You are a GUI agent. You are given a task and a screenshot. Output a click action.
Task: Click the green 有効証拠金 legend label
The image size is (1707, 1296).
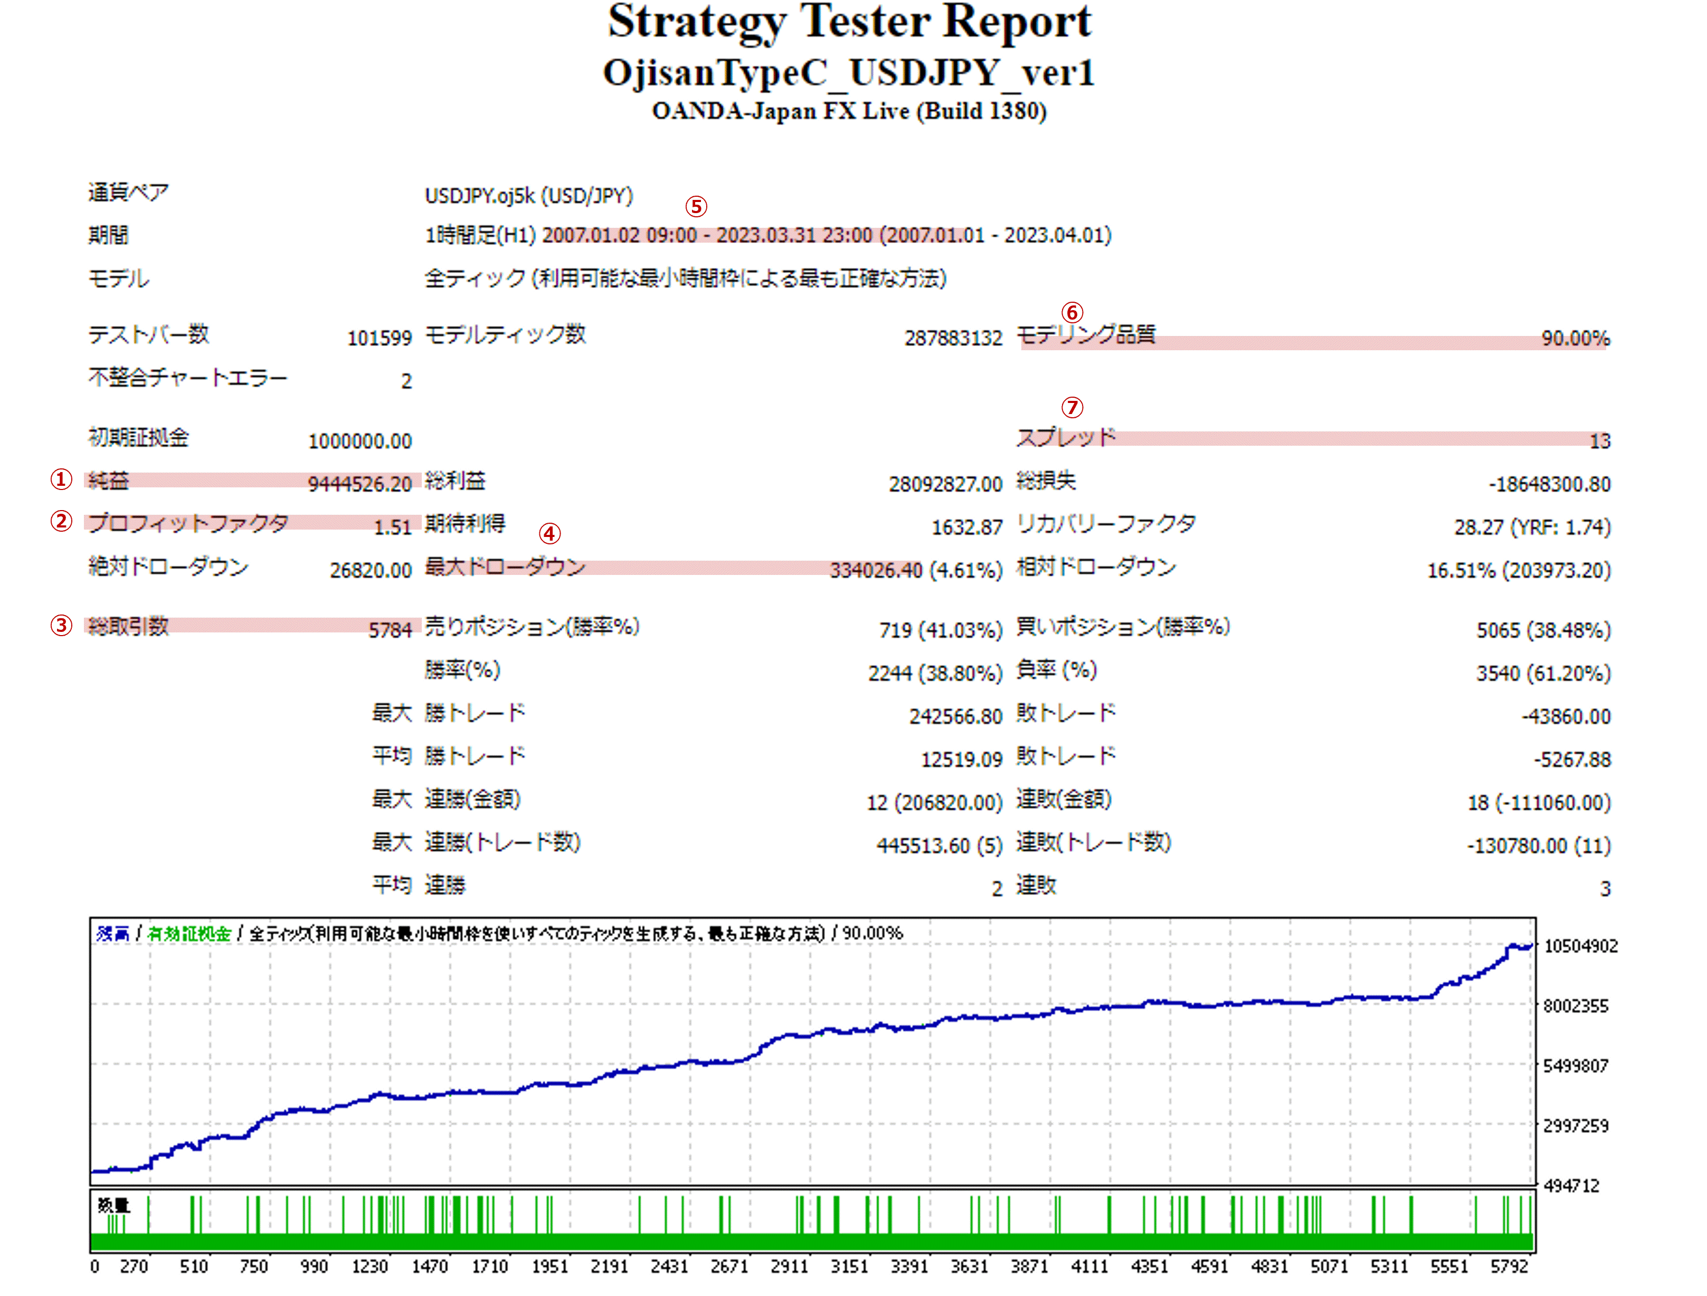(189, 934)
